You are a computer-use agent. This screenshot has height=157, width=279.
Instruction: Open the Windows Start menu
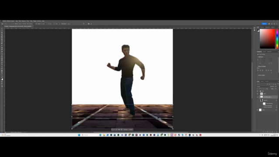(x=79, y=135)
